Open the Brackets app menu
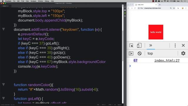Screen dimensions: 188x106 point(8,1)
